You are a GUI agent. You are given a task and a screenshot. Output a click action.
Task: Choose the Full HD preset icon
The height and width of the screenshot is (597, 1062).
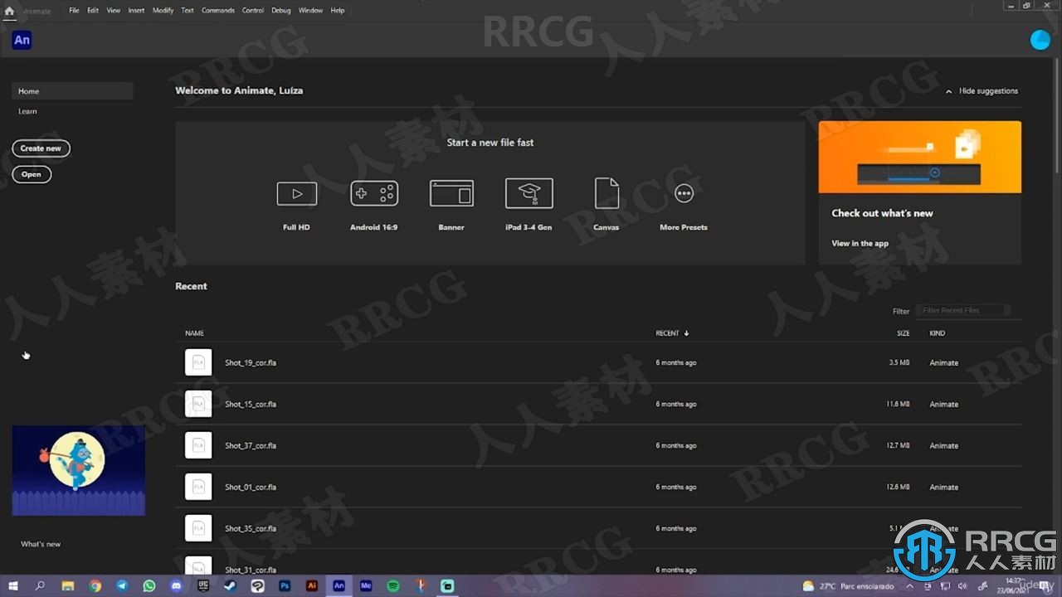pyautogui.click(x=296, y=194)
